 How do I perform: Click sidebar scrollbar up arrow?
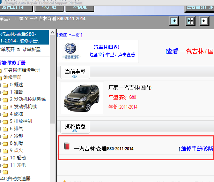click(x=53, y=32)
